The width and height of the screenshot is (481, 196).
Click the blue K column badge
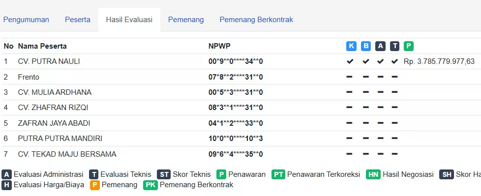(x=351, y=46)
